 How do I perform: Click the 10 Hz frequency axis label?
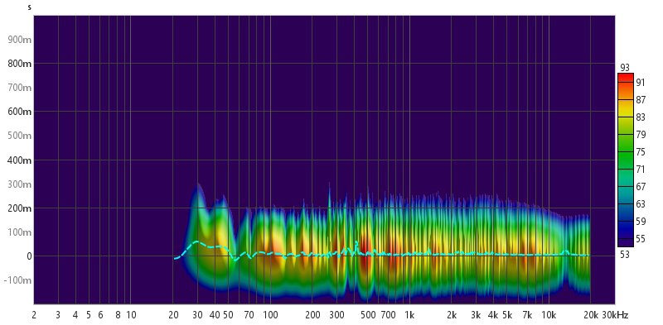click(131, 315)
